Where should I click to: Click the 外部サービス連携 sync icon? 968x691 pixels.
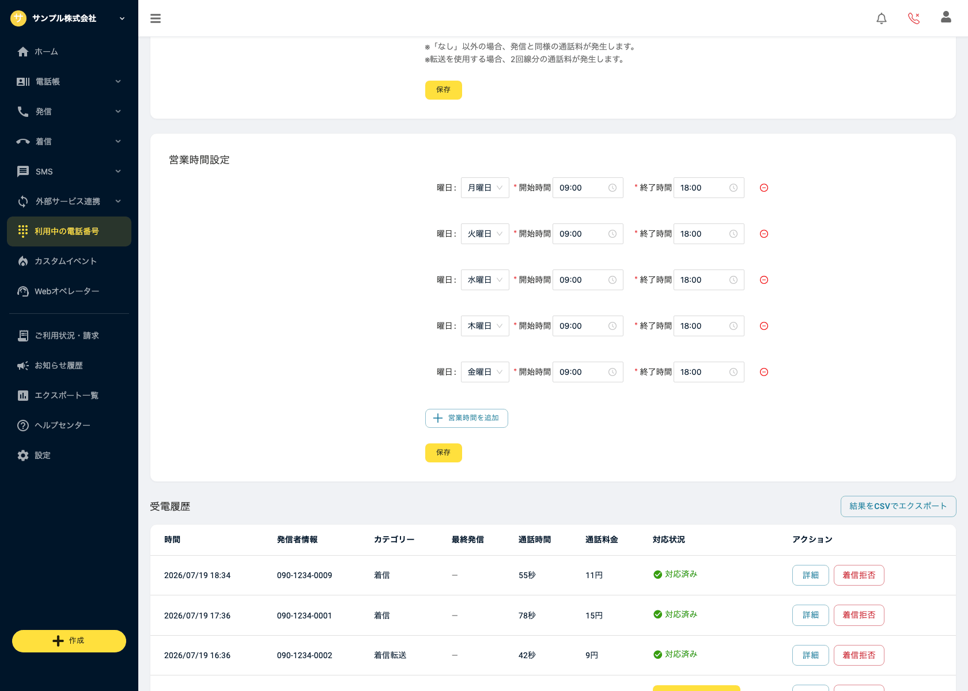[23, 202]
